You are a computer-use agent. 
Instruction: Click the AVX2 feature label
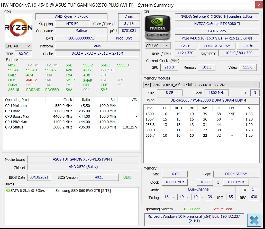[x=87, y=70]
